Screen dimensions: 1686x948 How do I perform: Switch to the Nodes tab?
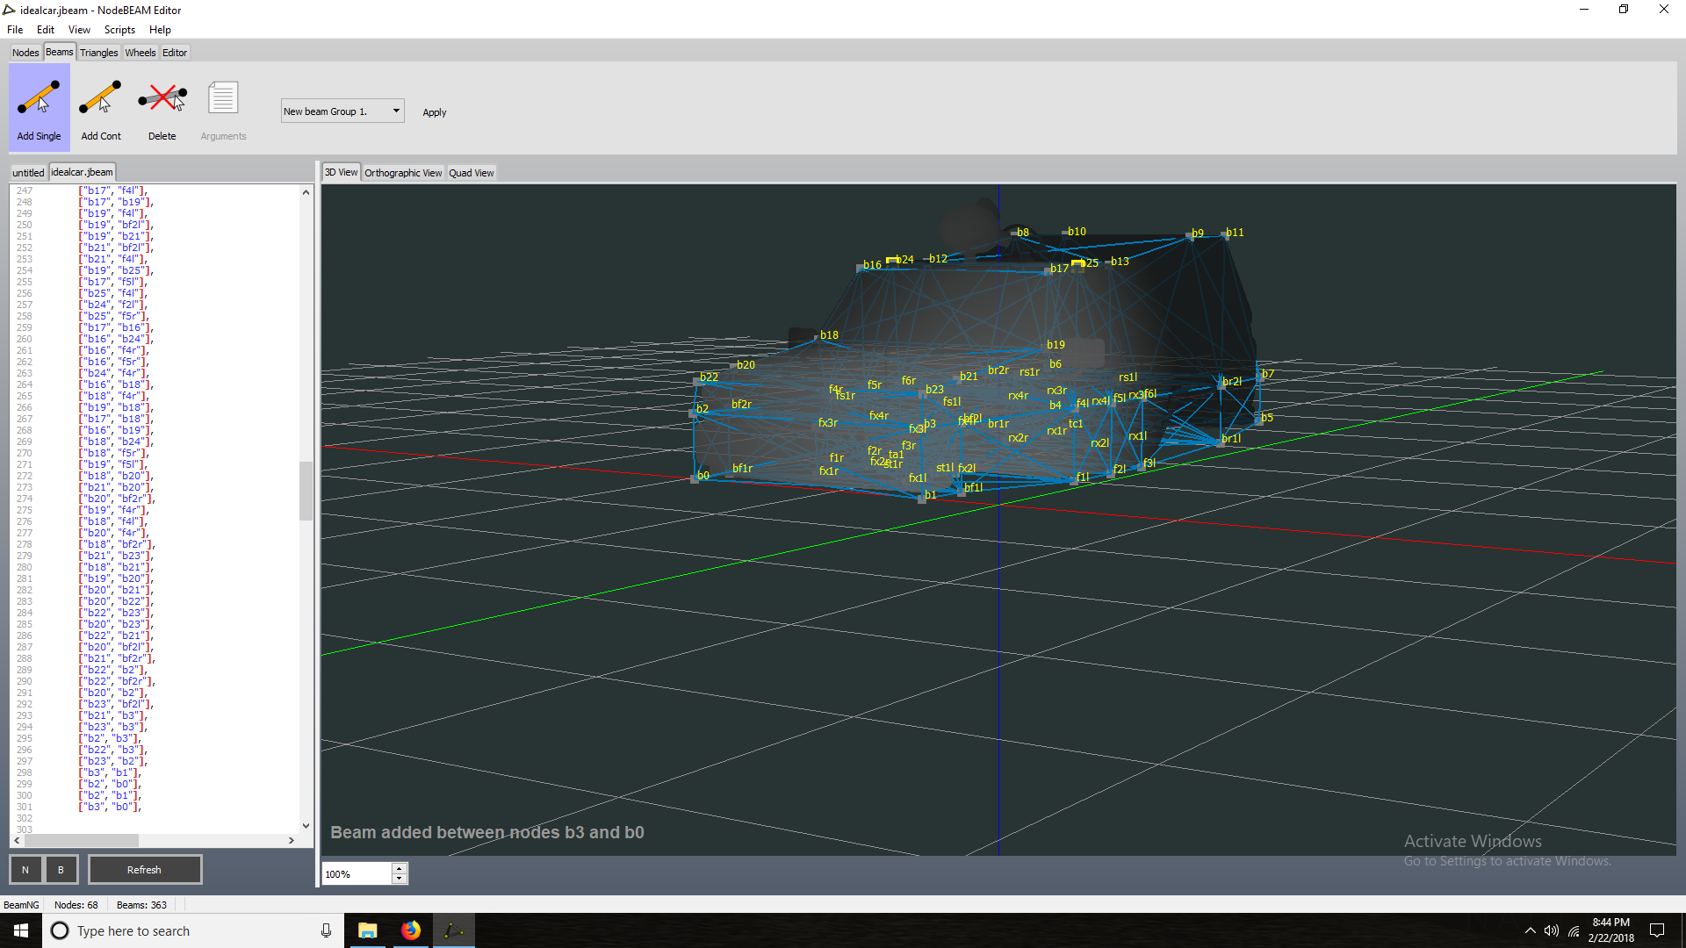click(x=25, y=53)
